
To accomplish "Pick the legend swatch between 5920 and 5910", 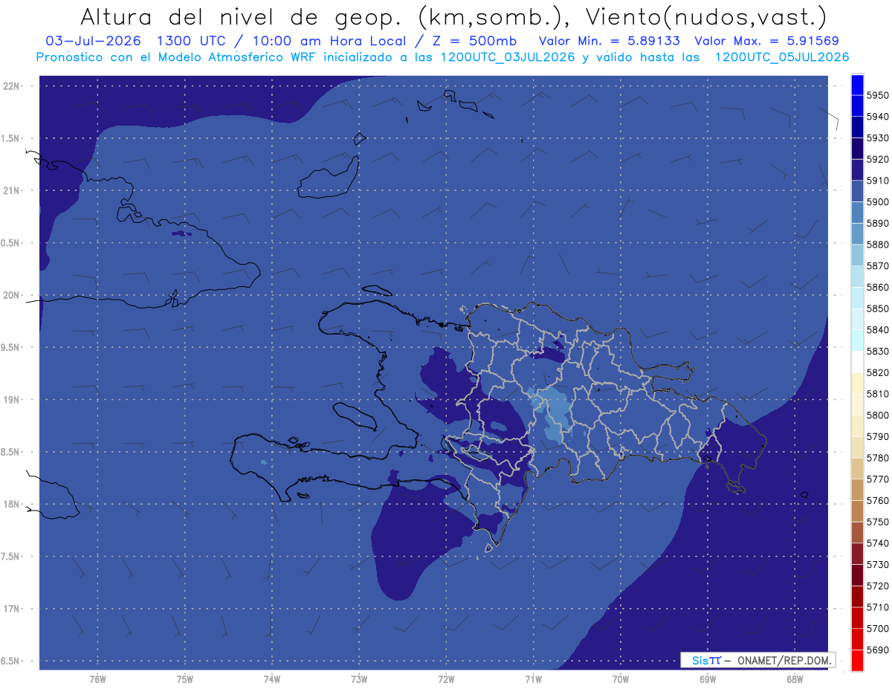I will pyautogui.click(x=857, y=169).
